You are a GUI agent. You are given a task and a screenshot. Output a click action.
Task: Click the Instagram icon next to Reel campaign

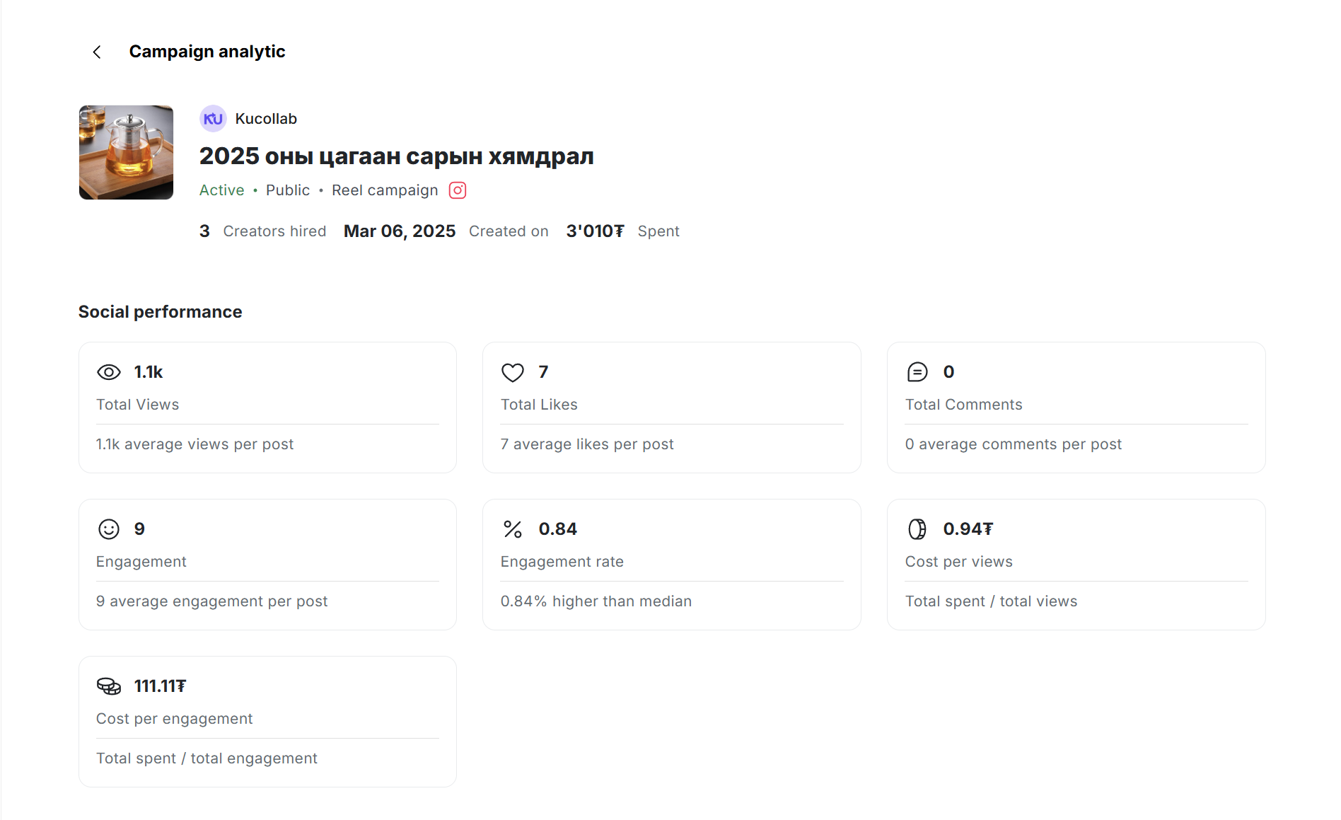458,190
